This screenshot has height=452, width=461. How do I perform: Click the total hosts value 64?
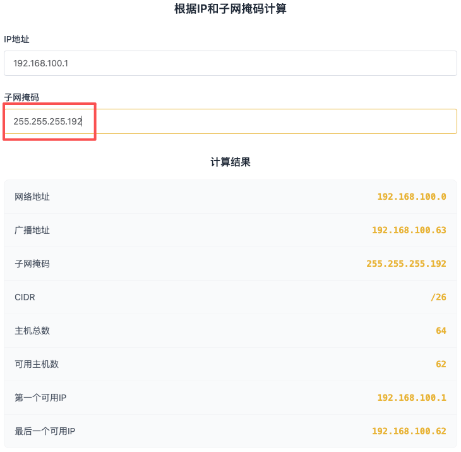pos(441,331)
